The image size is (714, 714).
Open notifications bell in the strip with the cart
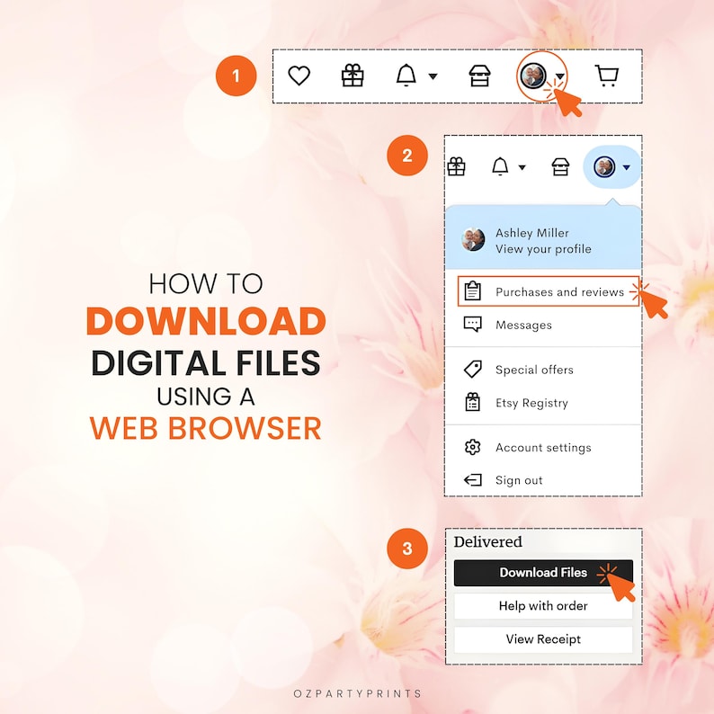[x=406, y=76]
